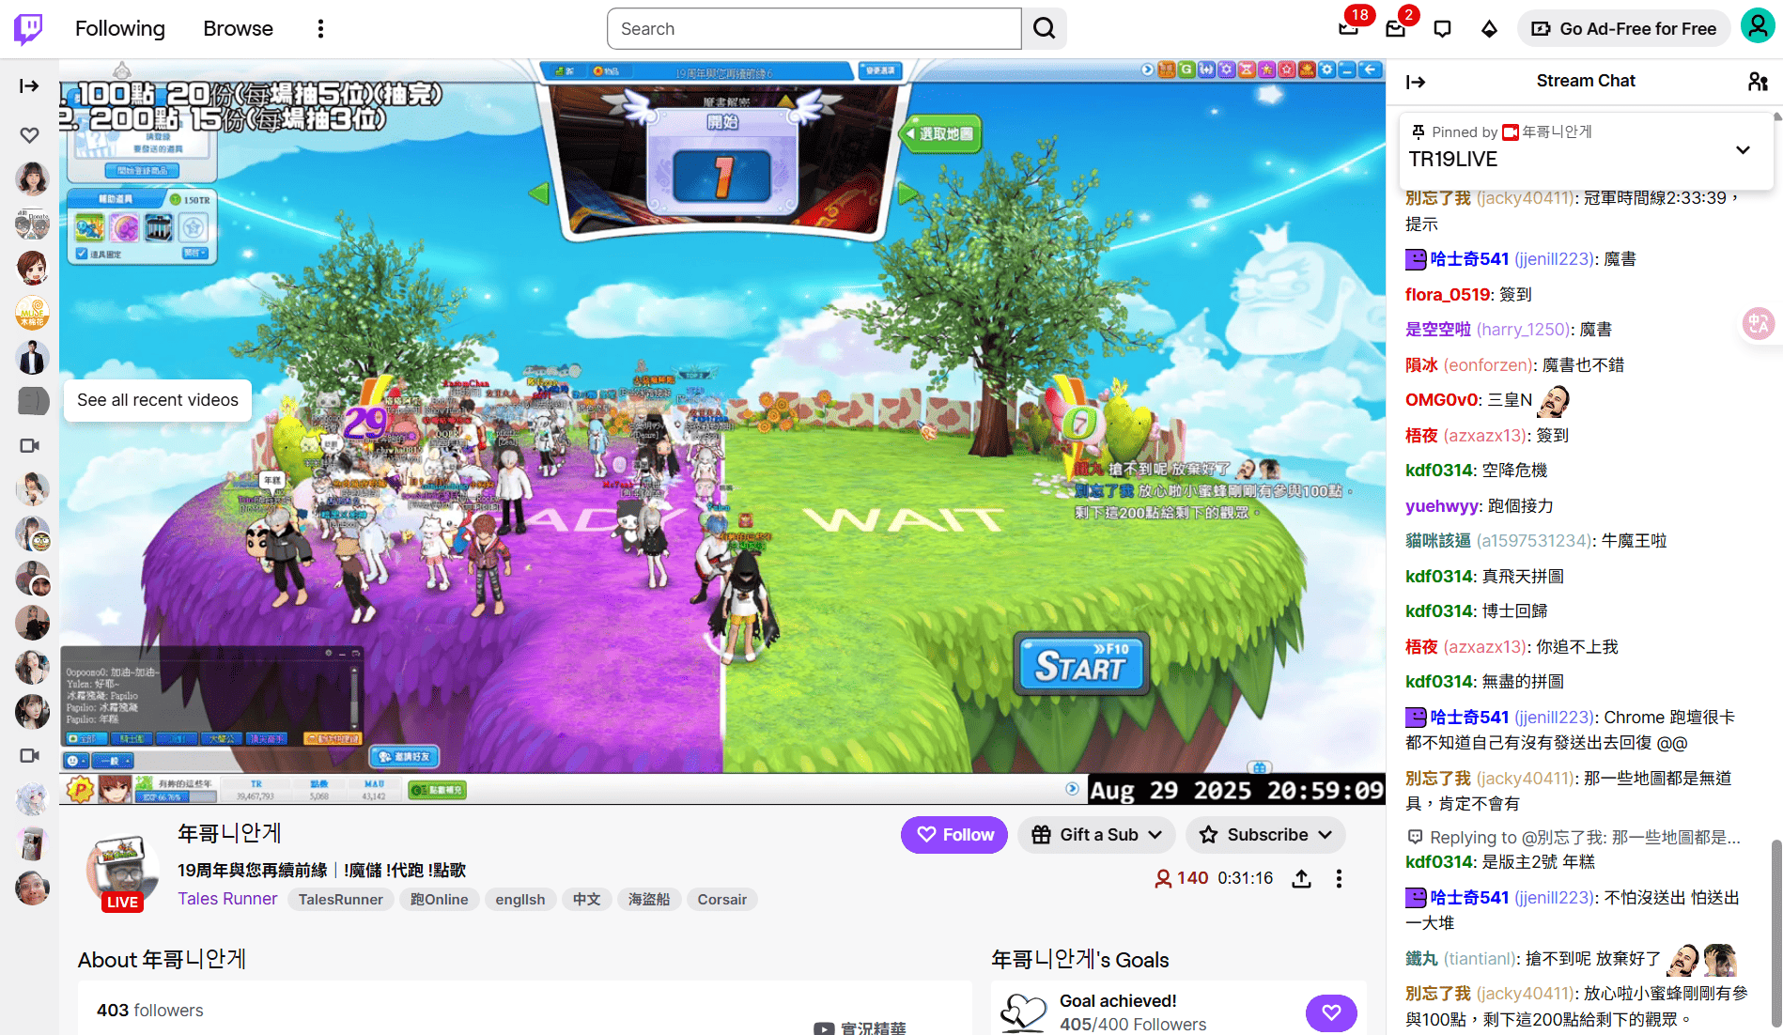Expand the left followed channels sidebar

pyautogui.click(x=29, y=86)
